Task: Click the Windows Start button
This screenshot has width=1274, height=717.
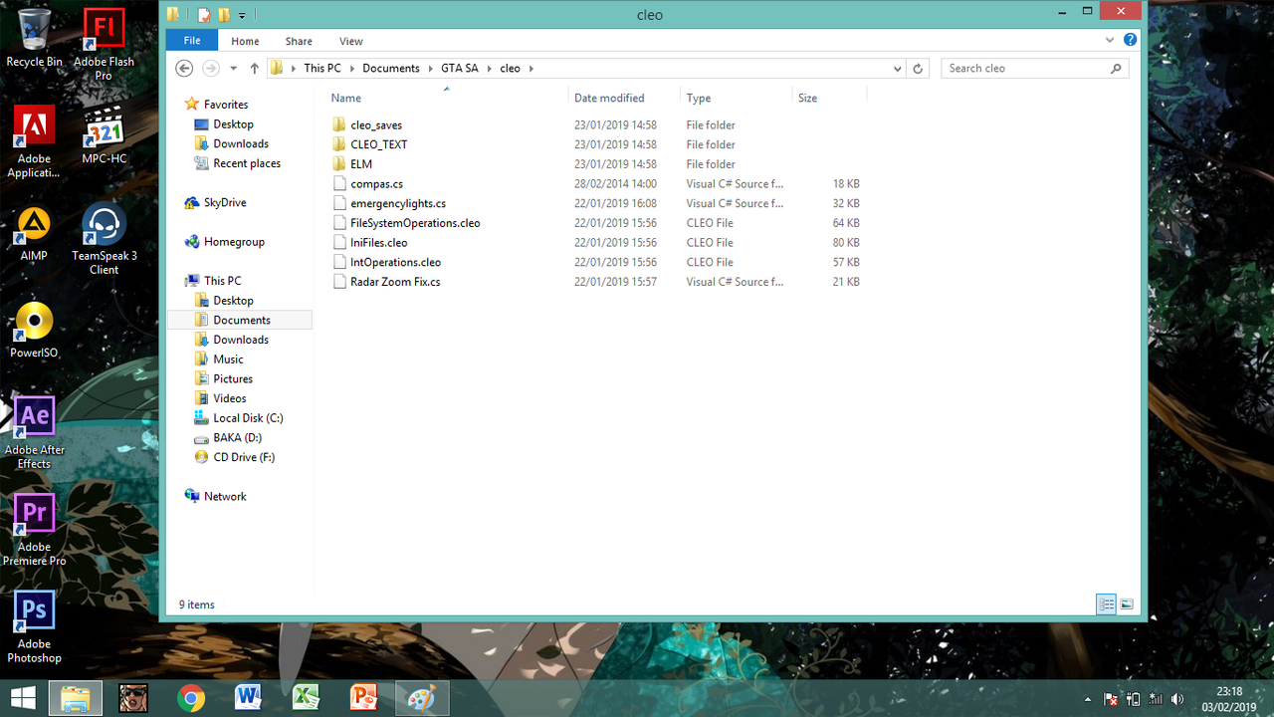Action: [x=23, y=698]
